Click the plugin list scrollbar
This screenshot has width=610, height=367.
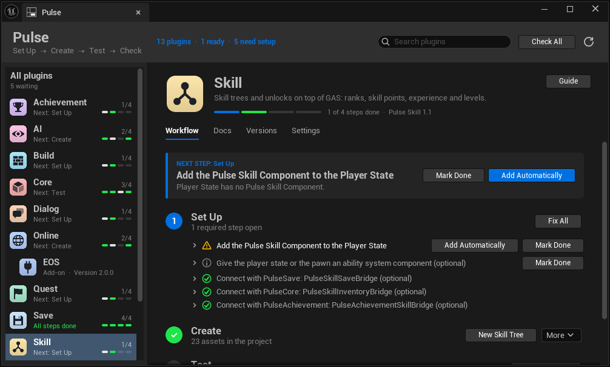point(140,185)
